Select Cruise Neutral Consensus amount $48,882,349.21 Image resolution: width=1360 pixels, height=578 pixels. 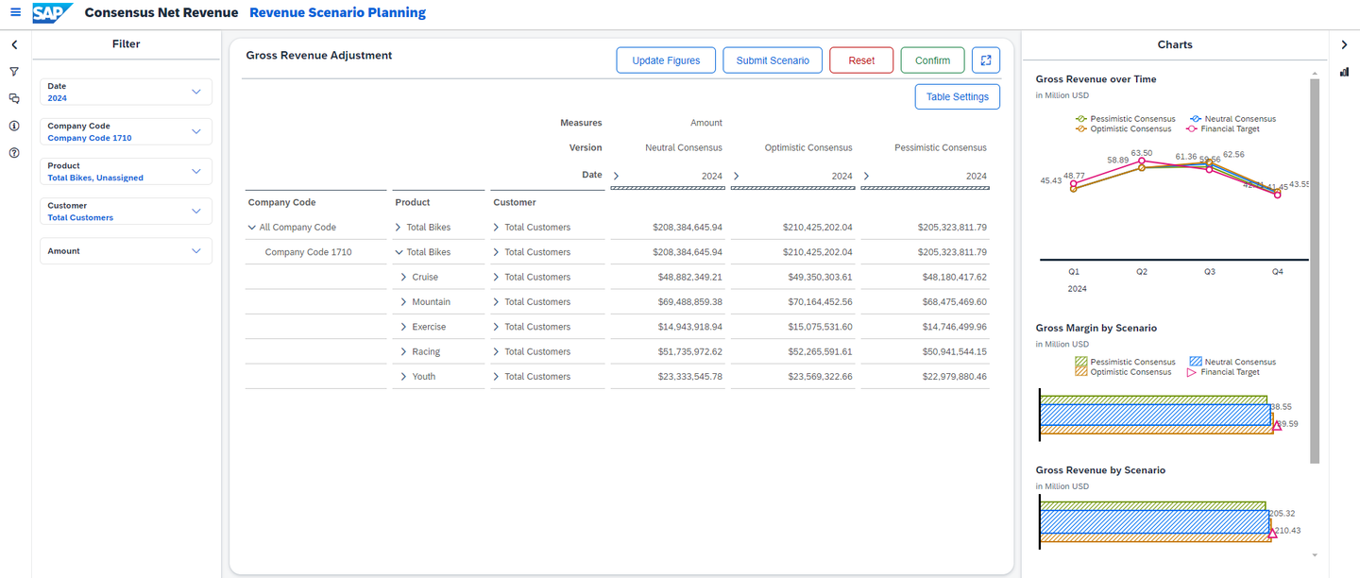pyautogui.click(x=688, y=277)
